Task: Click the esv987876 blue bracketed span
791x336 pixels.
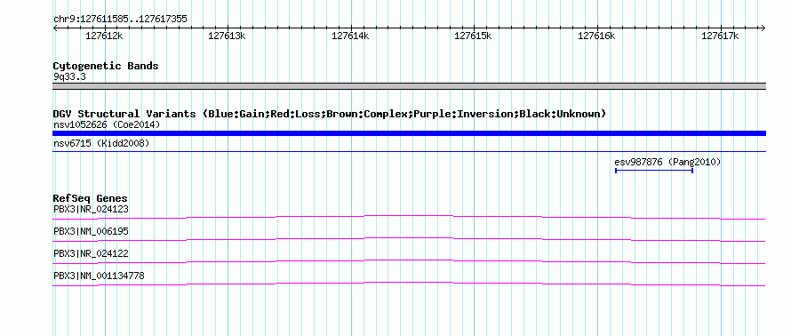Action: click(654, 171)
